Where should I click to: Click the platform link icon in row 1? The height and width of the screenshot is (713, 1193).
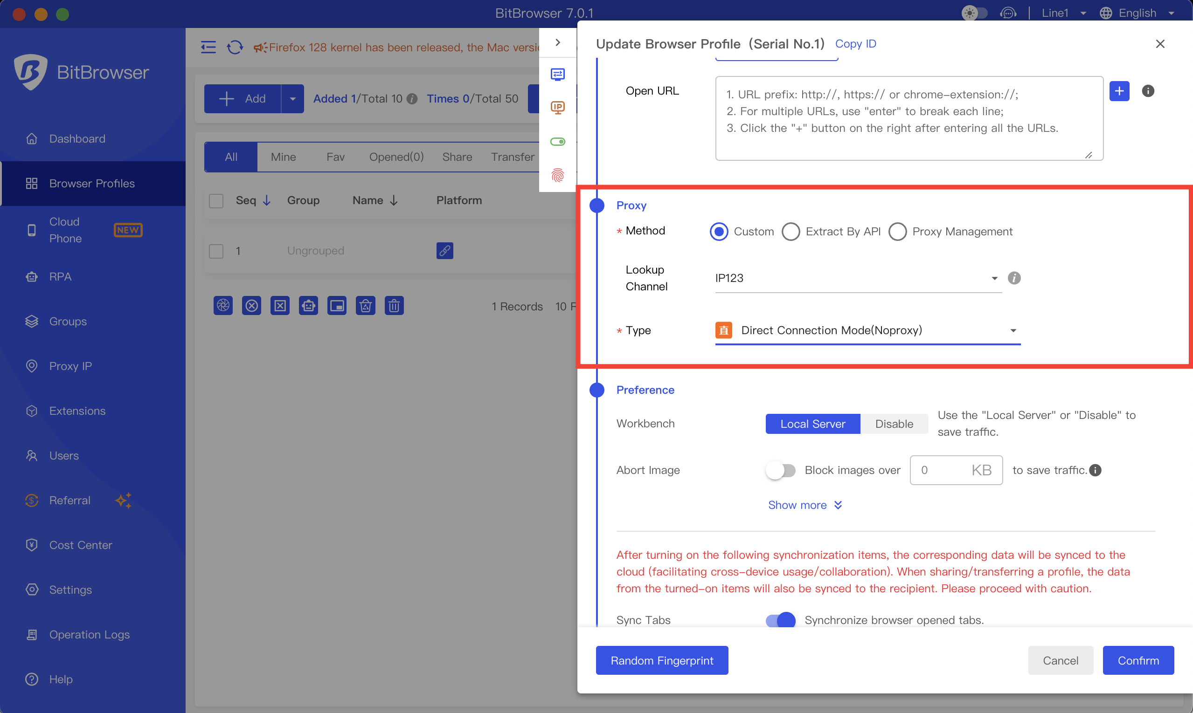pos(445,251)
